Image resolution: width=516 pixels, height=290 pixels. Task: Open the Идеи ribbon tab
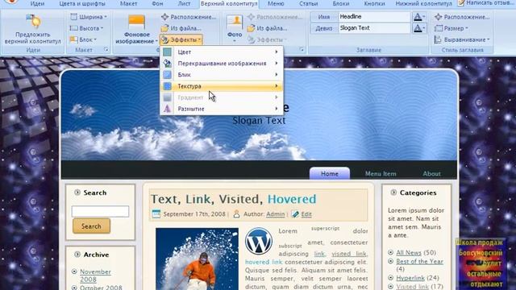37,3
